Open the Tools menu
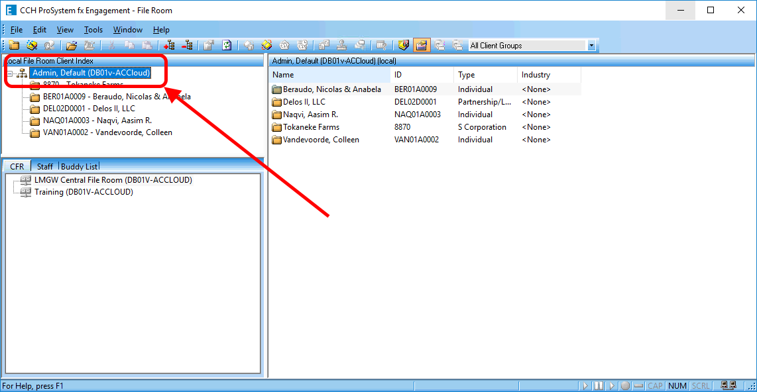This screenshot has width=757, height=392. (x=93, y=30)
